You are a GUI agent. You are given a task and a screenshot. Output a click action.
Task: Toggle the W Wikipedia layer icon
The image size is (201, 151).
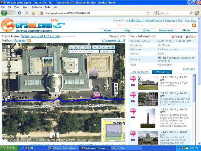pos(80,48)
